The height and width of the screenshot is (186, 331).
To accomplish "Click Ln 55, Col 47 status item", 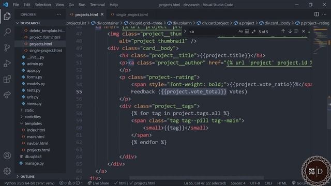I will click(205, 183).
